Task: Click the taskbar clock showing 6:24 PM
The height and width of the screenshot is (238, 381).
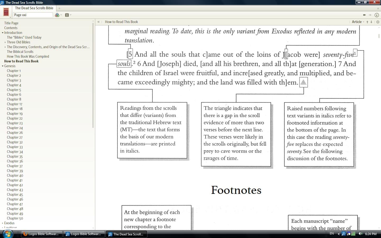Action: 371,234
